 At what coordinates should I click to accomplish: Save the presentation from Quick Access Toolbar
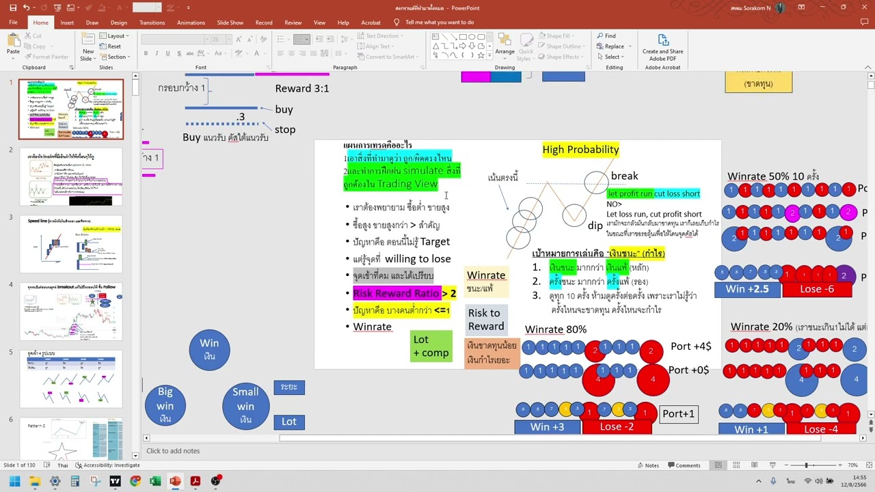12,8
